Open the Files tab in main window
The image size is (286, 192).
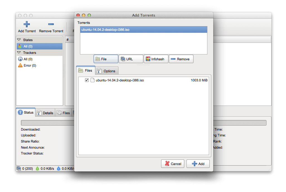point(64,113)
